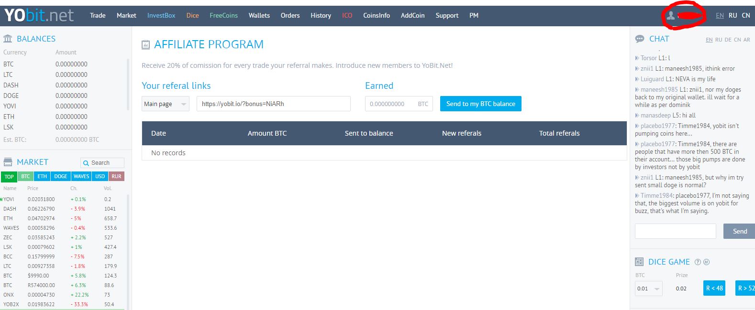The width and height of the screenshot is (755, 310).
Task: Click chat username Luiguard
Action: point(652,79)
